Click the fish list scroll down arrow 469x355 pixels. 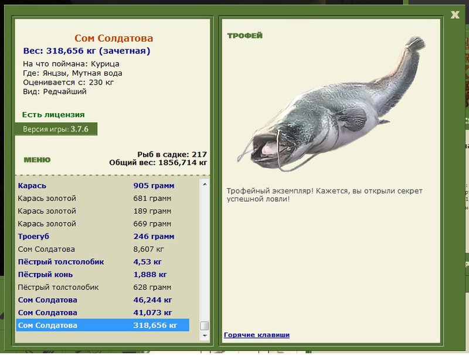tap(205, 336)
